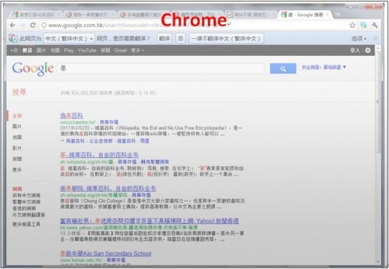389x269 pixels.
Task: Open Google settings gear icon
Action: 368,50
